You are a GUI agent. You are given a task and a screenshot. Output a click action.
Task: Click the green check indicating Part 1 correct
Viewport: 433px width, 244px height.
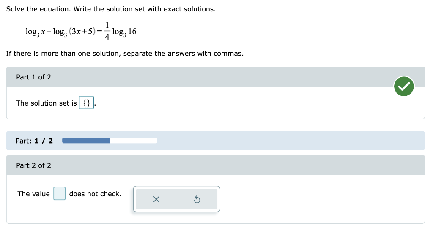pyautogui.click(x=404, y=86)
